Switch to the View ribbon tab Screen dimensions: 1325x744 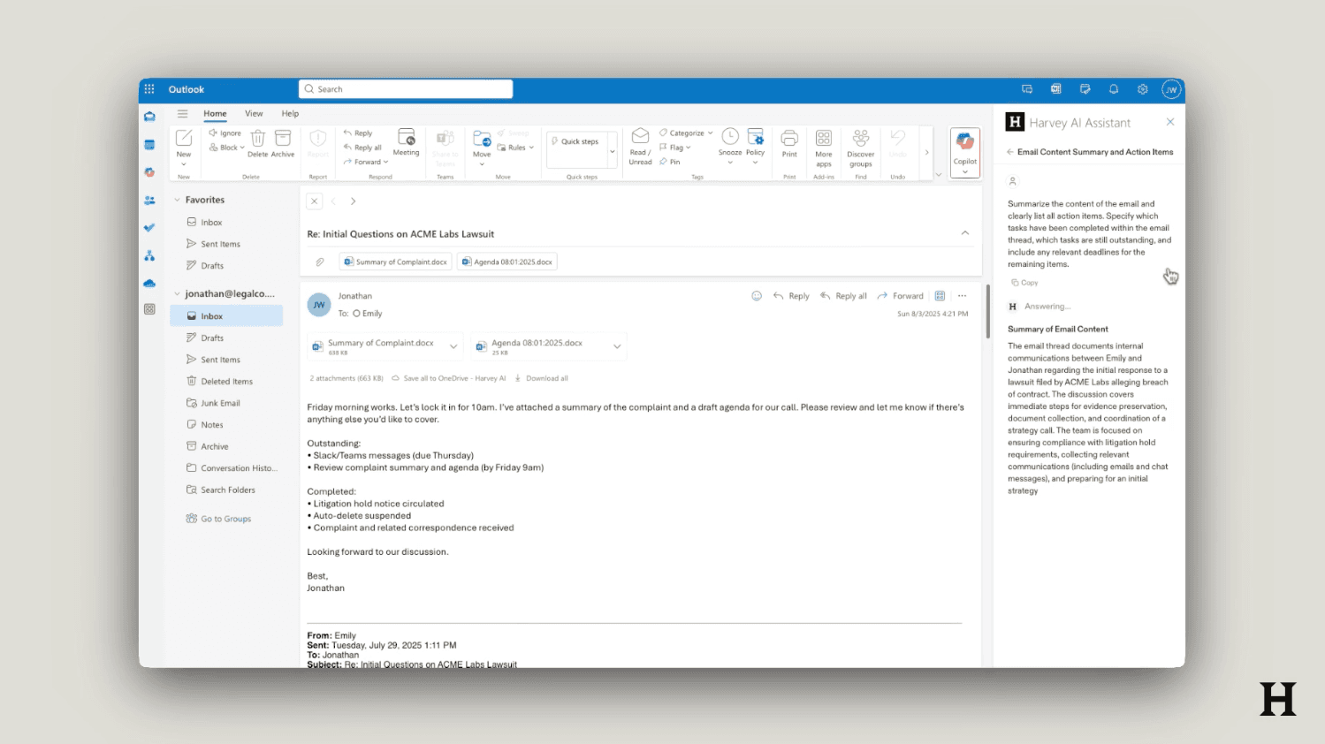[254, 114]
